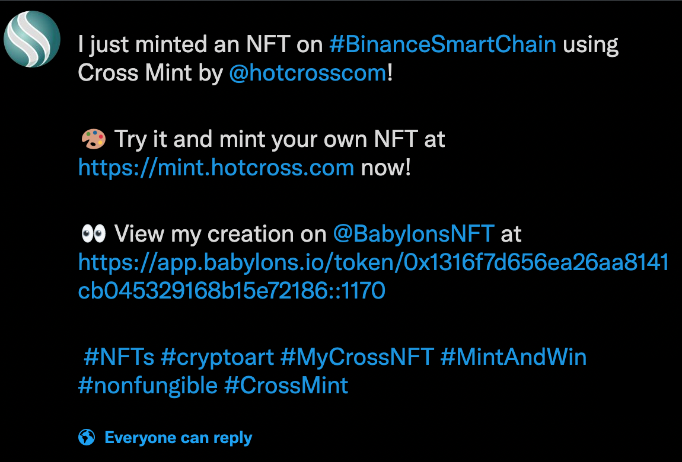This screenshot has height=462, width=682.
Task: Place cursor in 'I just minted an NFT' text
Action: (200, 44)
